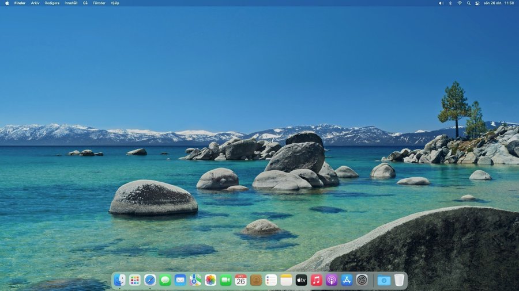The height and width of the screenshot is (291, 519).
Task: Toggle the Wi-Fi status menu
Action: [x=460, y=3]
